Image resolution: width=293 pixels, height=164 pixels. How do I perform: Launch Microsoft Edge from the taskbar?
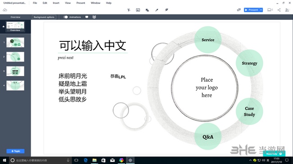pos(86,160)
